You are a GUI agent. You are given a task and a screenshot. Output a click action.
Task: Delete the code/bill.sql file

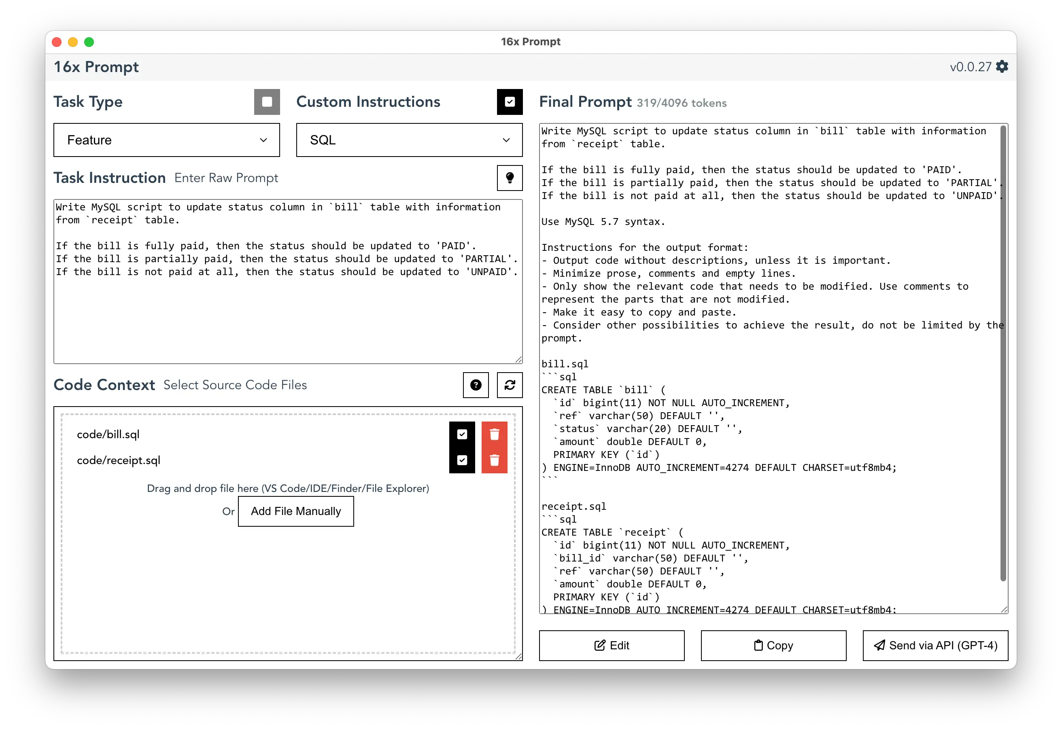pyautogui.click(x=495, y=434)
